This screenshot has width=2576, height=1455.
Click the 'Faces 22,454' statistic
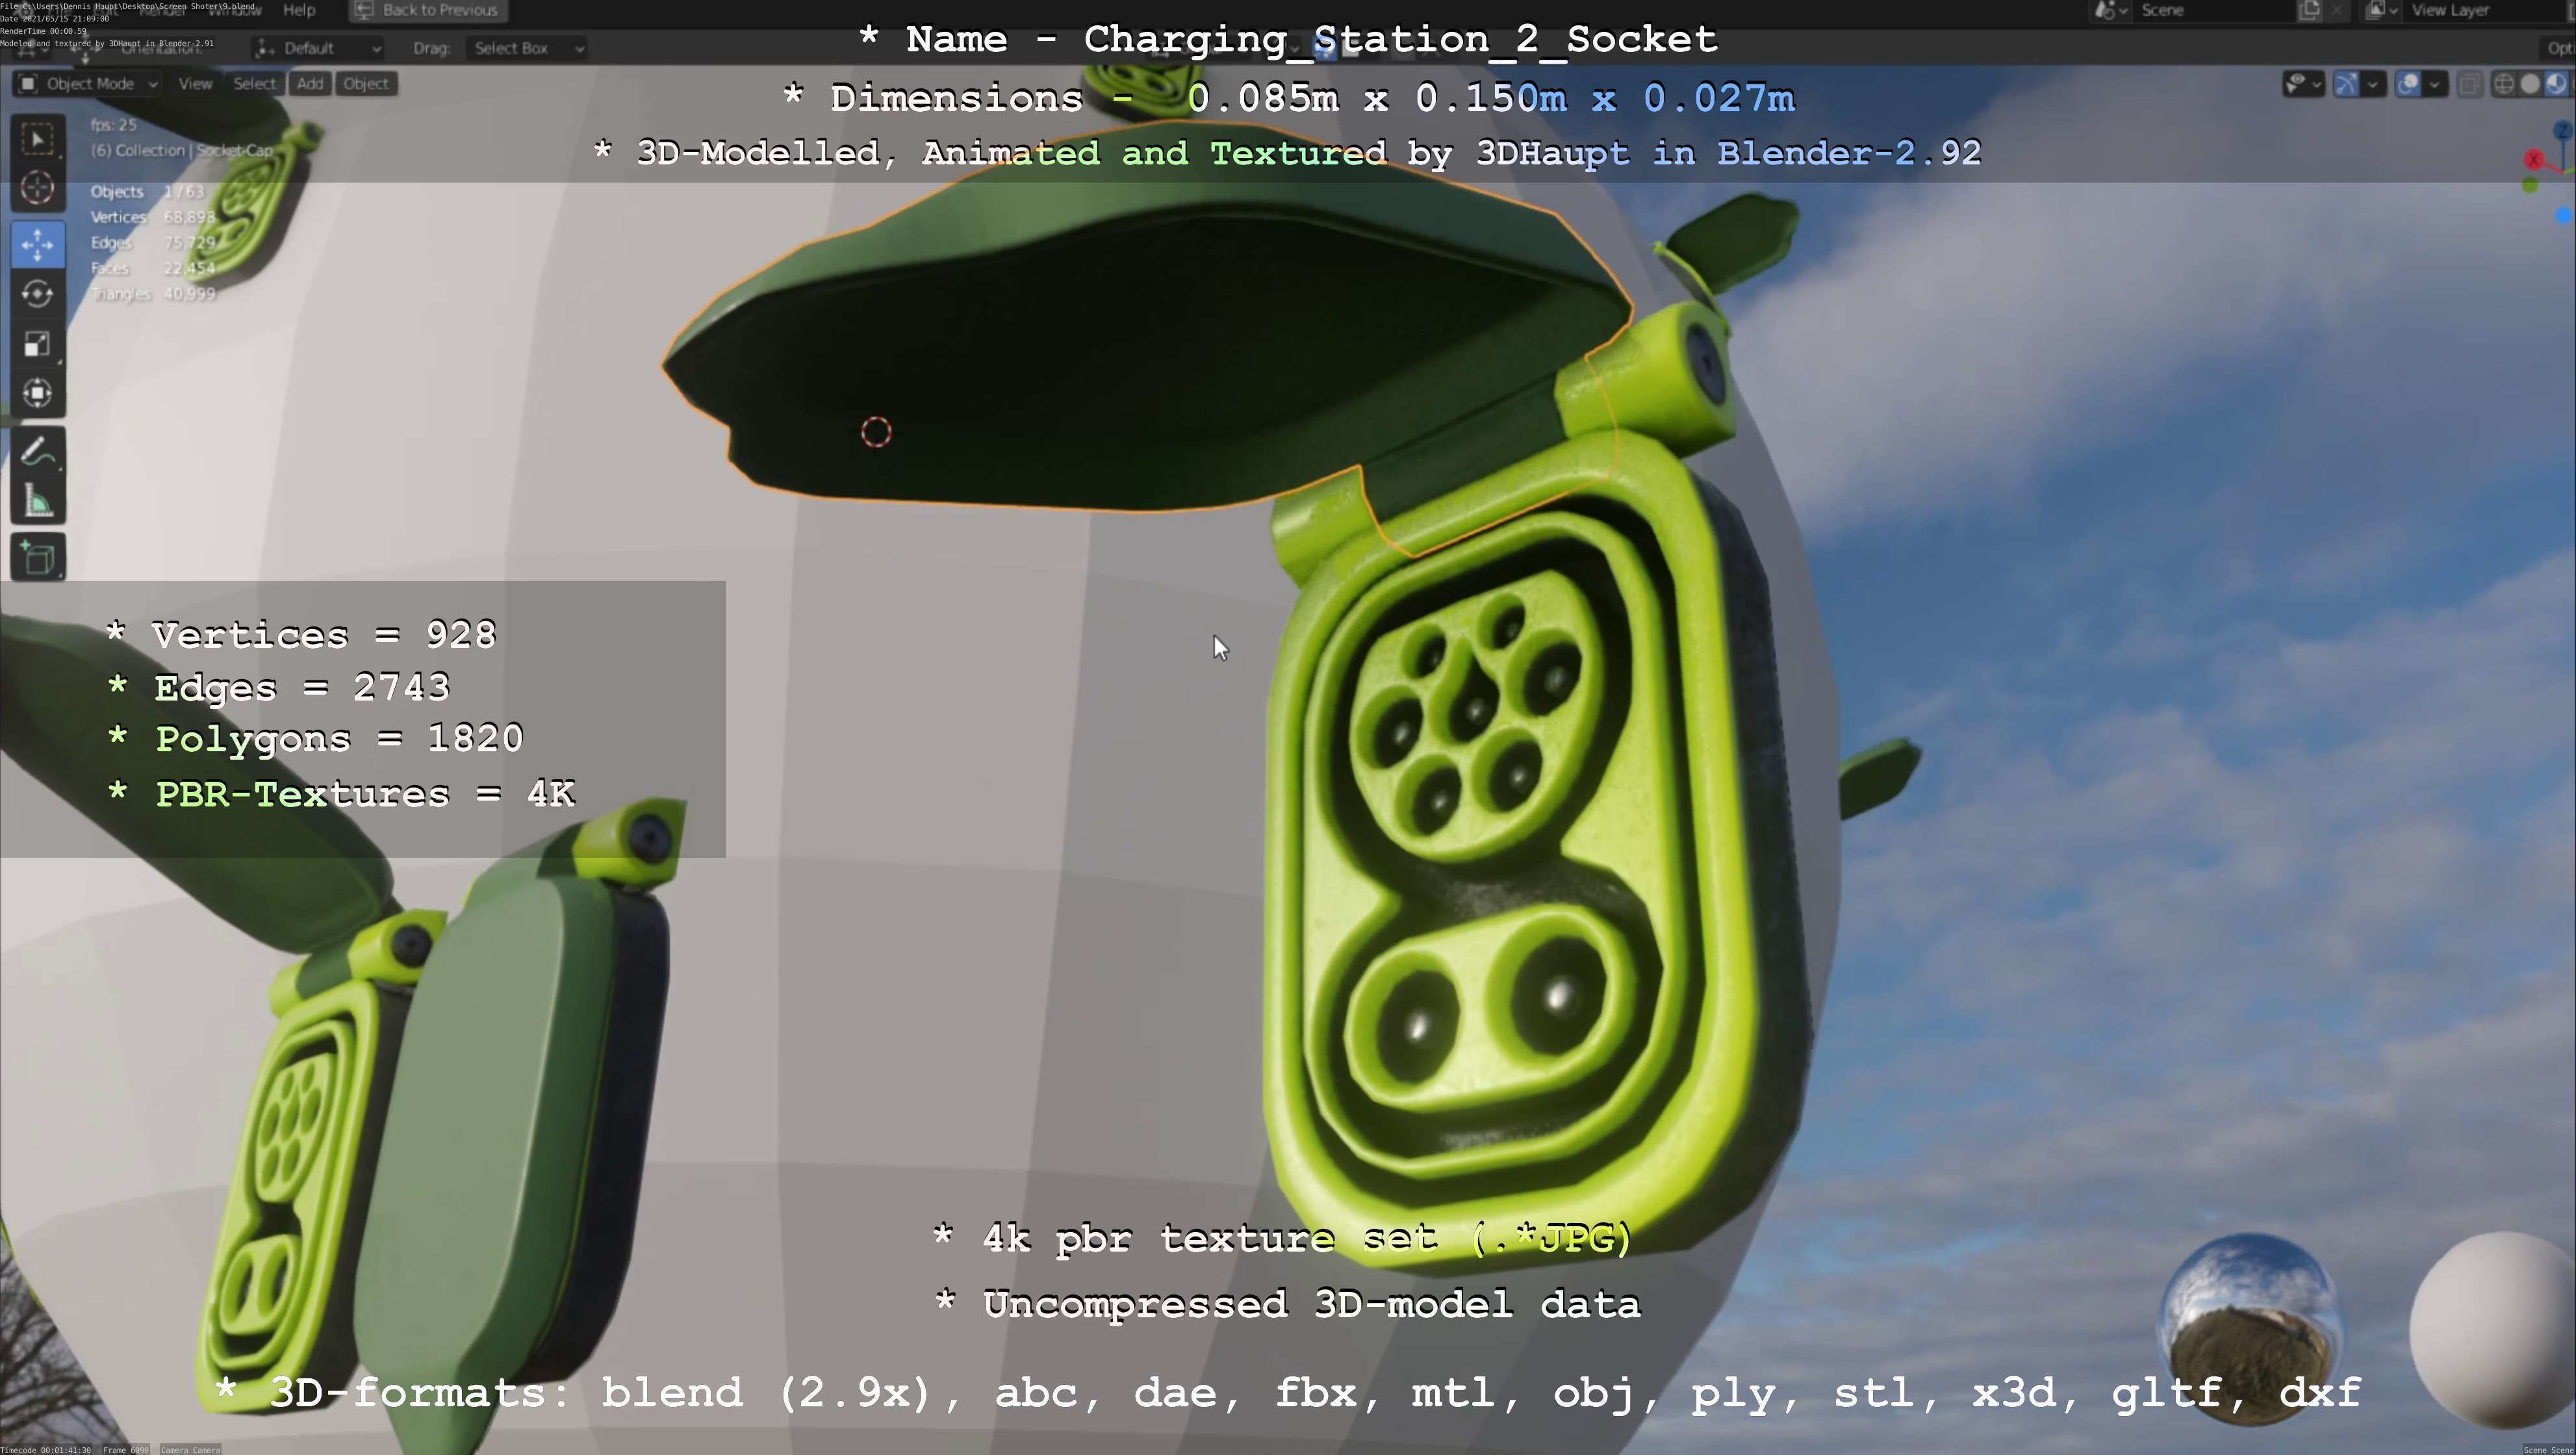pos(153,268)
